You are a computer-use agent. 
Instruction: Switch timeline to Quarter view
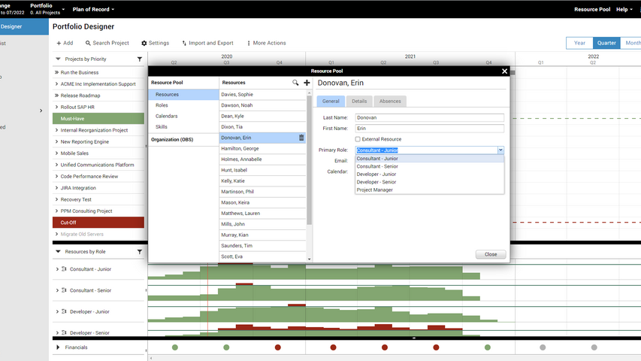coord(606,43)
